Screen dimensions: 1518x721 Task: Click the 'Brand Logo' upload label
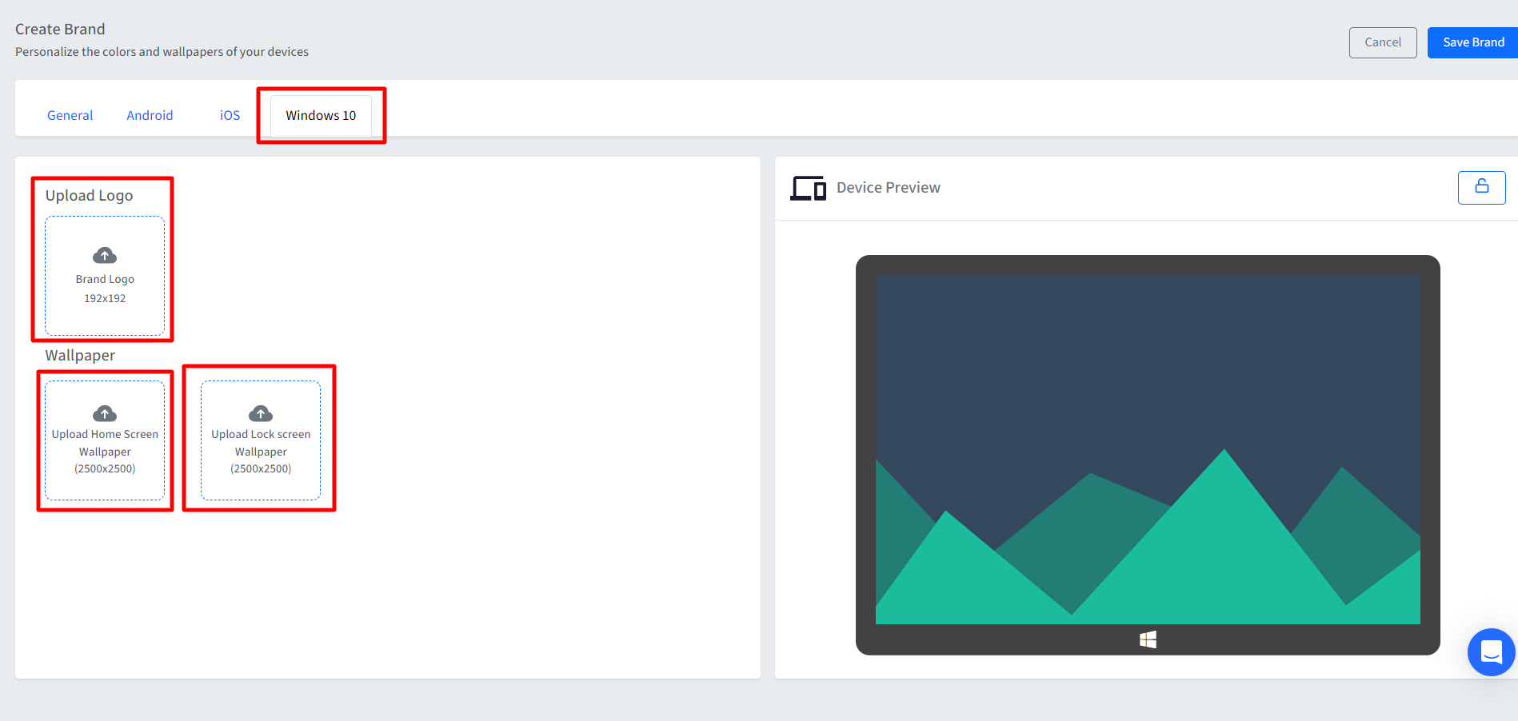point(105,279)
